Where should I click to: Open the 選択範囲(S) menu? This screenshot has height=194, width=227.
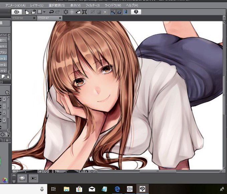point(57,5)
